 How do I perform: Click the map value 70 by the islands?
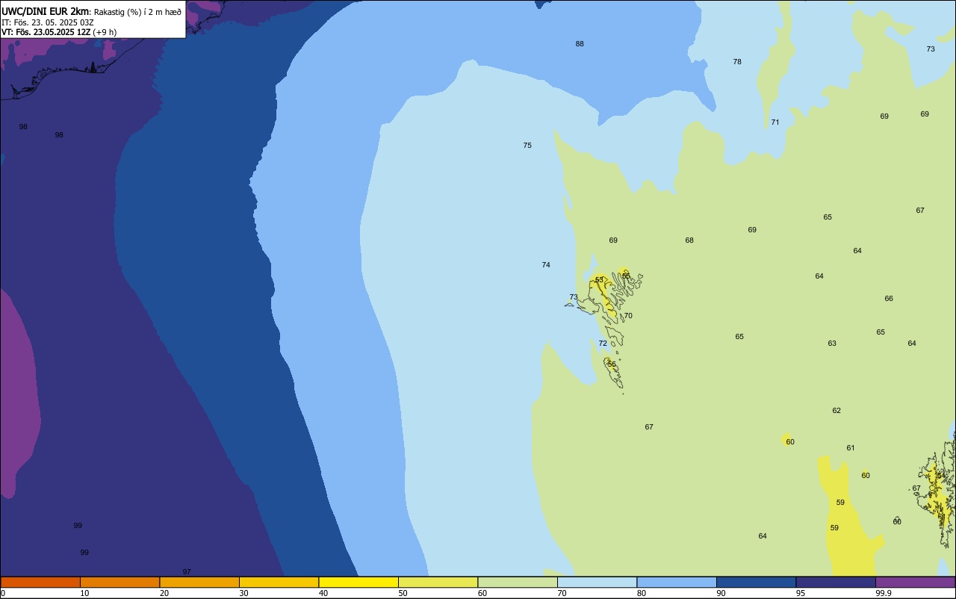(x=628, y=316)
